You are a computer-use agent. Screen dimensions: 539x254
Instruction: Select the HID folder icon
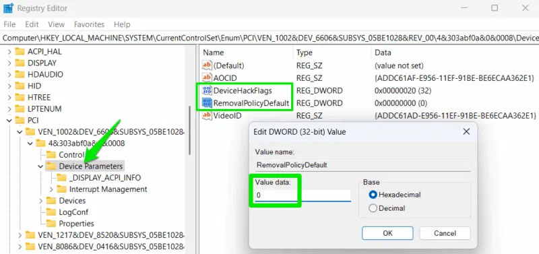point(20,86)
